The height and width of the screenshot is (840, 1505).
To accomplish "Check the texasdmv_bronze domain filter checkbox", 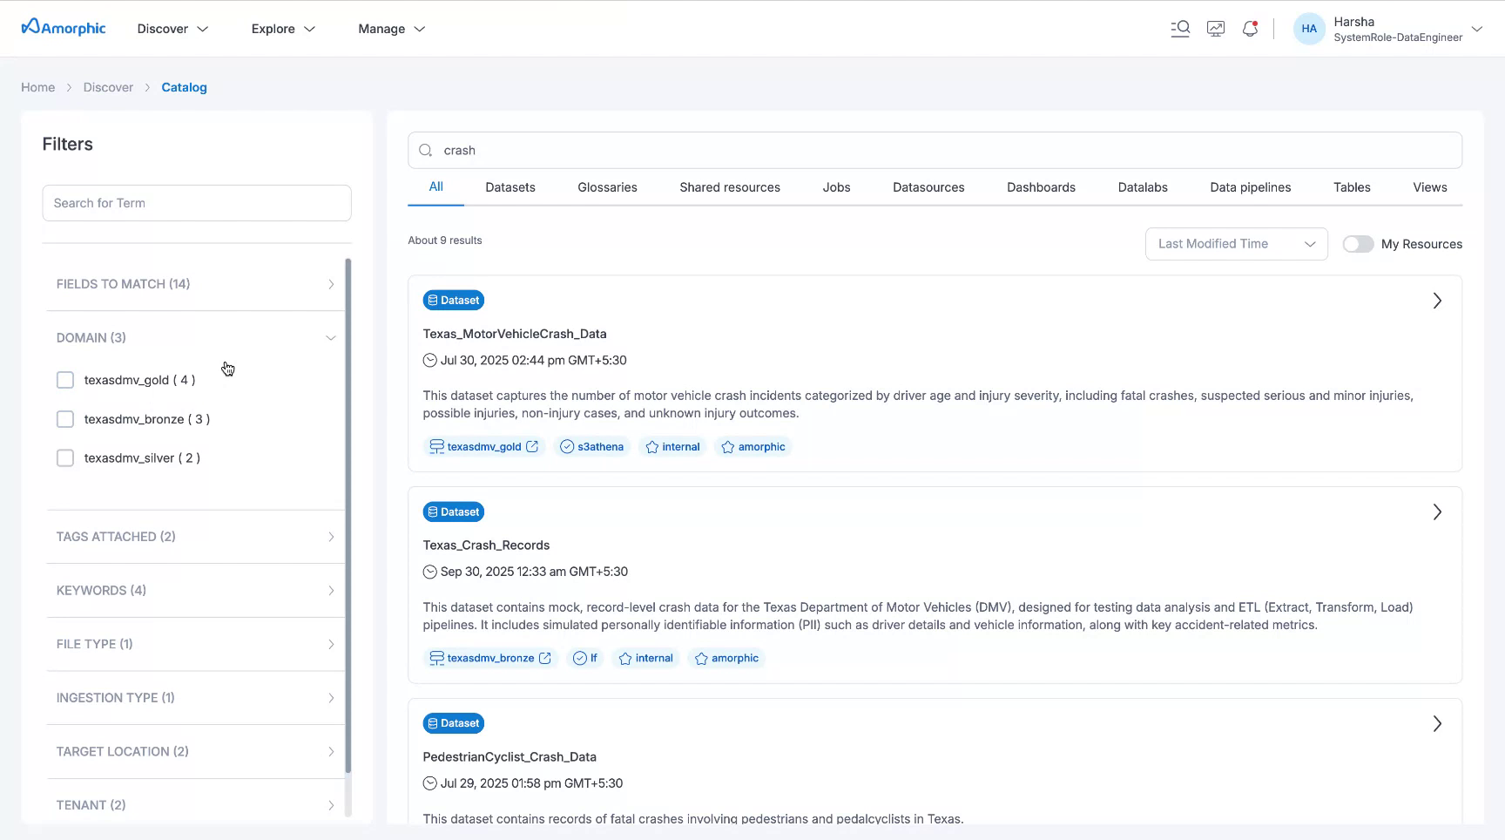I will click(64, 419).
